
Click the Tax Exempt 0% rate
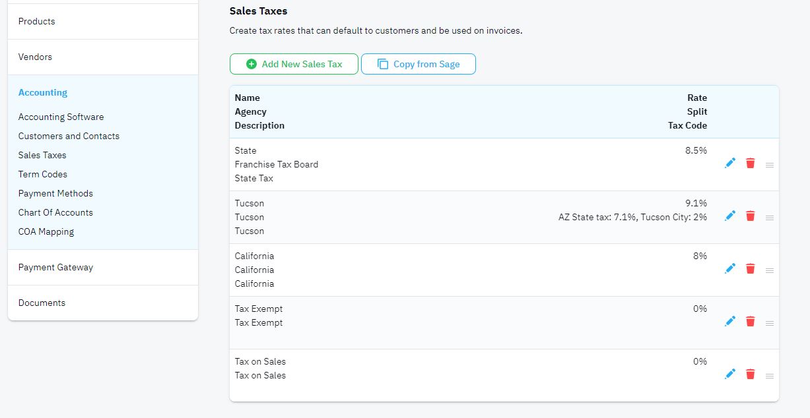(x=700, y=309)
